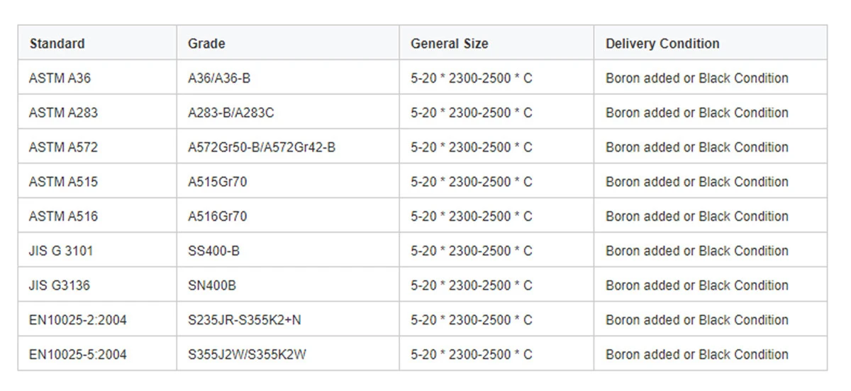Viewport: 851px width, 391px height.
Task: Select the ASTM A283 standard cell
Action: (97, 113)
